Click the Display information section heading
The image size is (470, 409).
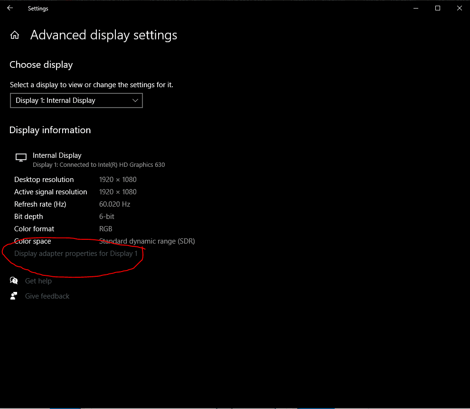[50, 130]
